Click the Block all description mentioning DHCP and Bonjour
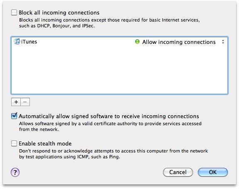The image size is (239, 189). [110, 23]
